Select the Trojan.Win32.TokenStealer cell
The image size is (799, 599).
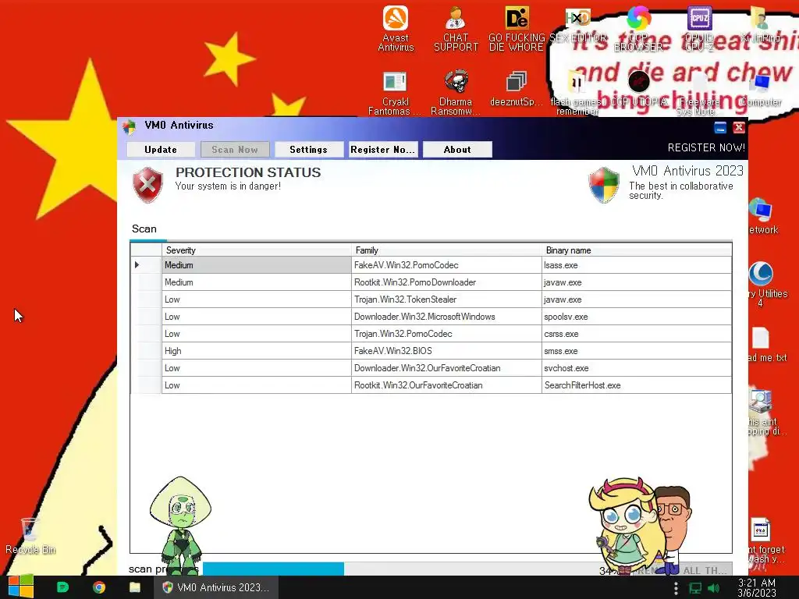point(446,299)
